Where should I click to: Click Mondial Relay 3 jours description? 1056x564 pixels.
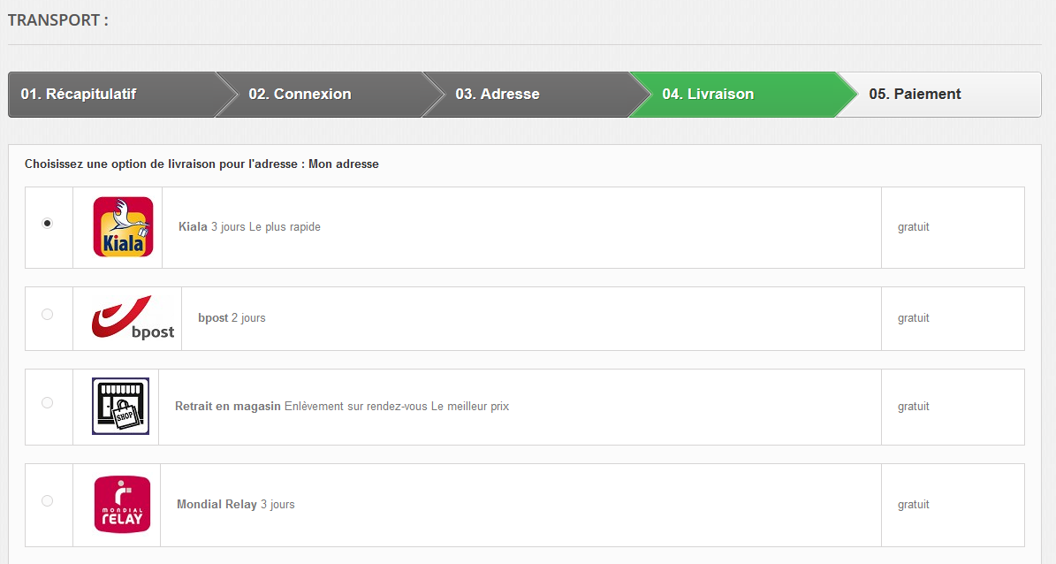point(236,504)
